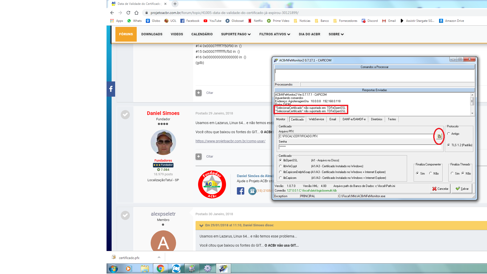
Task: Open the Discord bookmark
Action: (370, 21)
